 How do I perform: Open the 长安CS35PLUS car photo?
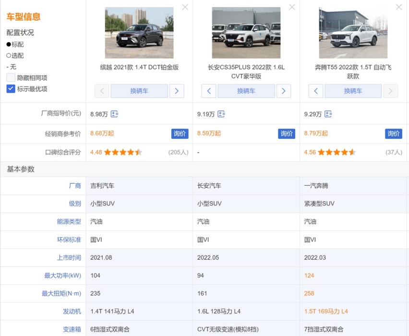246,33
